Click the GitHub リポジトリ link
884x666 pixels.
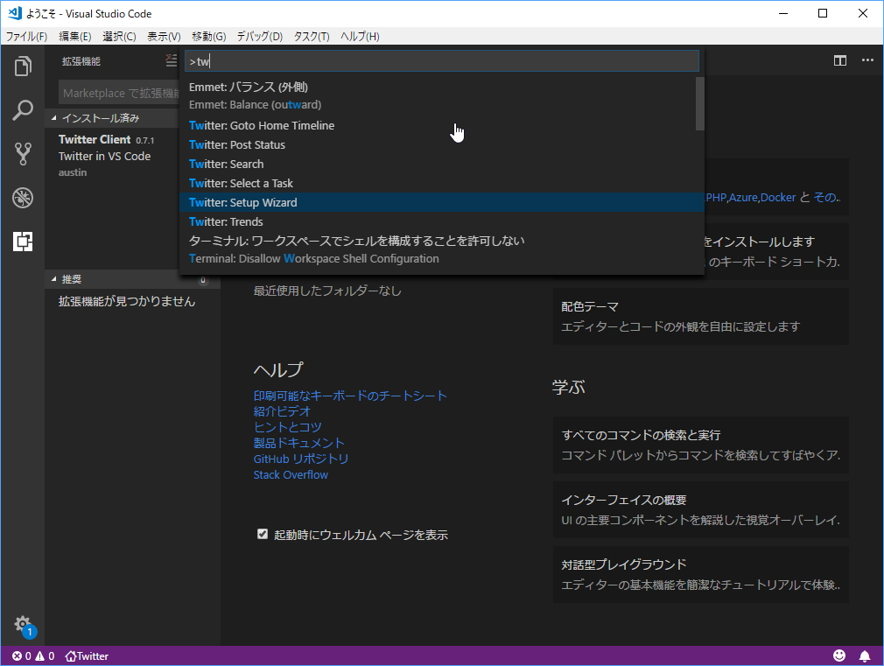(x=301, y=459)
